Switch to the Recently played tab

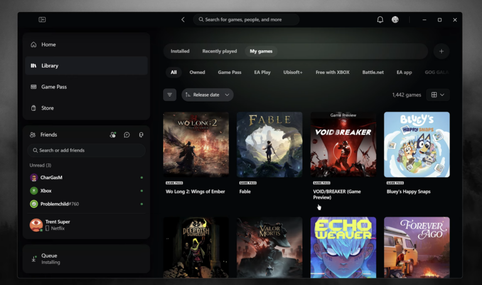(220, 51)
